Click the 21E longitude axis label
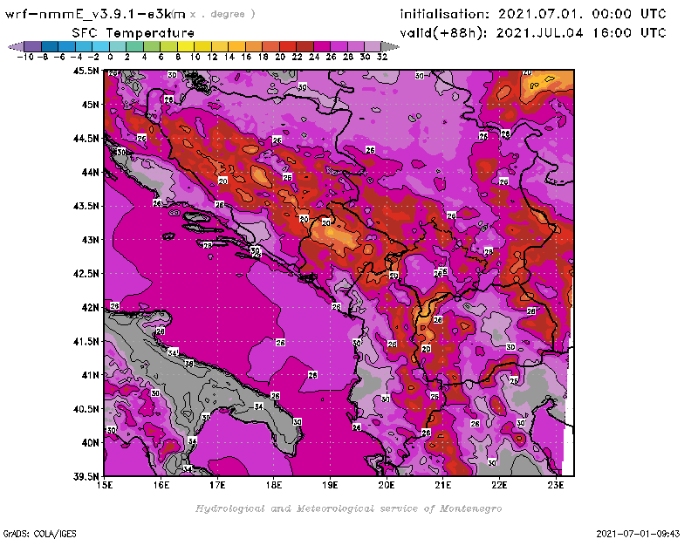 443,485
